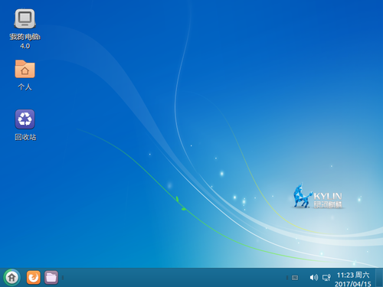Open the network connection tray icon
383x287 pixels.
tap(326, 278)
